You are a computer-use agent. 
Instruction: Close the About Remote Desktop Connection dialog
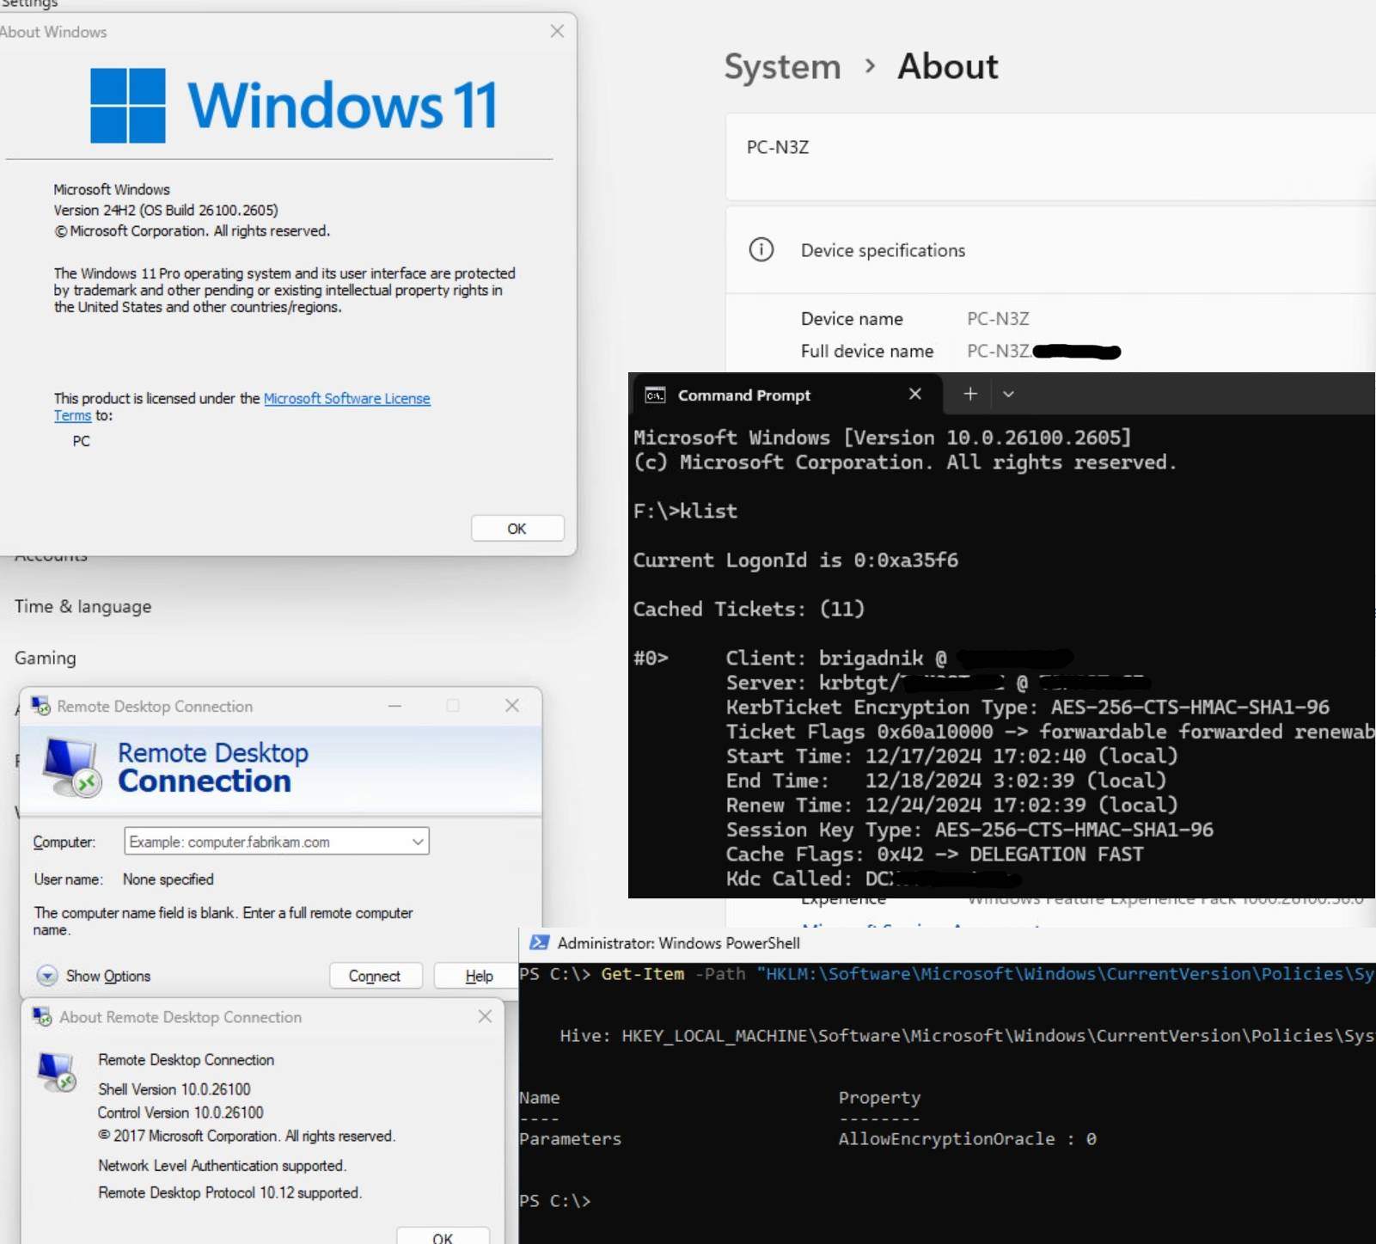pyautogui.click(x=485, y=1016)
